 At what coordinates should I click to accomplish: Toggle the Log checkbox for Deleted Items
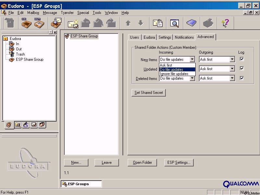(242, 78)
